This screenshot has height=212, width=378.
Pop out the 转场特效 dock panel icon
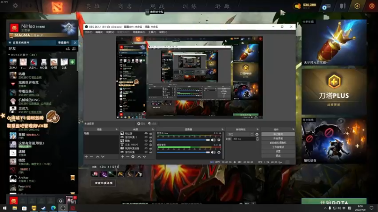click(258, 130)
